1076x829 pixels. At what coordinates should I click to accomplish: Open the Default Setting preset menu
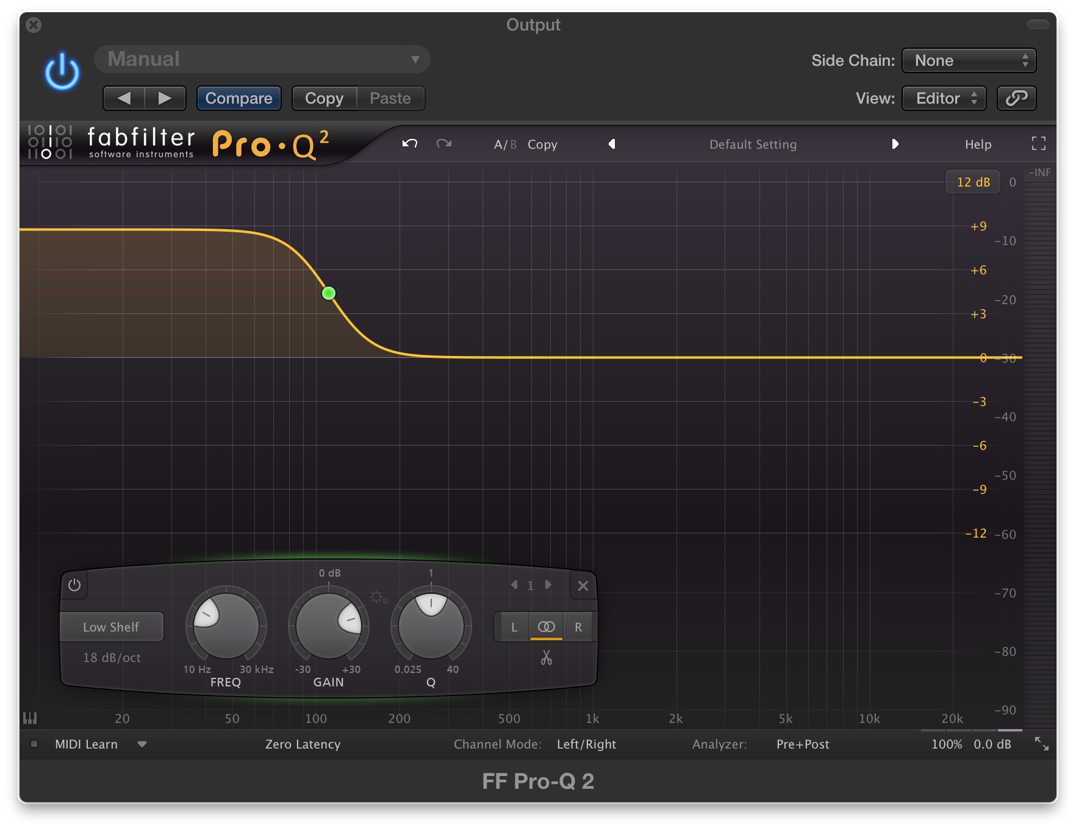[753, 144]
